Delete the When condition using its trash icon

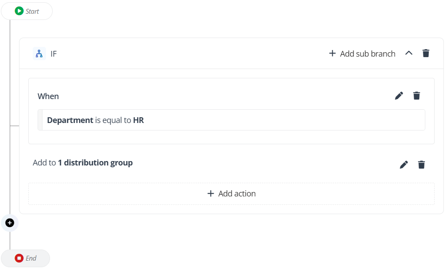click(416, 95)
